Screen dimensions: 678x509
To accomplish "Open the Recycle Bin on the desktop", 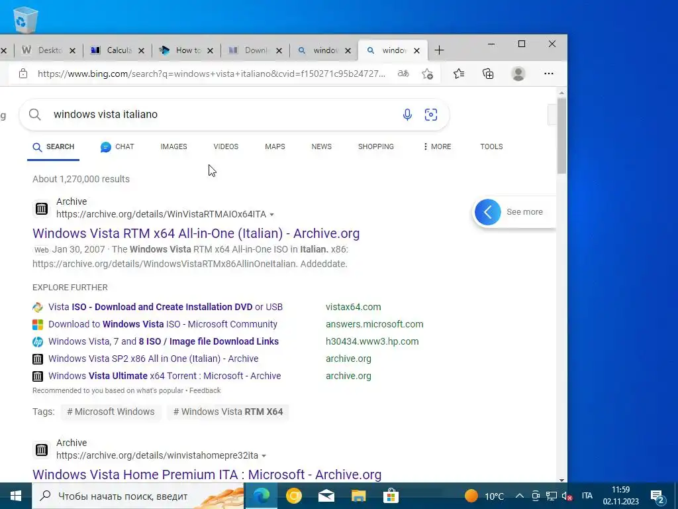I will pos(25,19).
